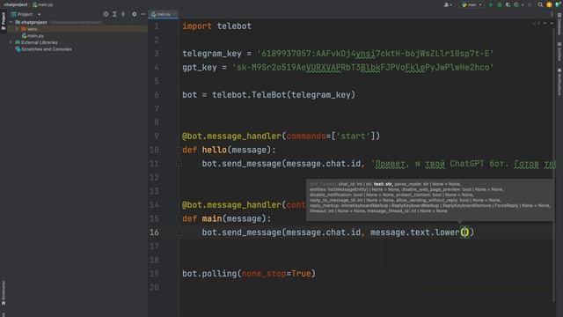Click the fold end marker on line 11
Image resolution: width=563 pixels, height=317 pixels.
pos(179,164)
